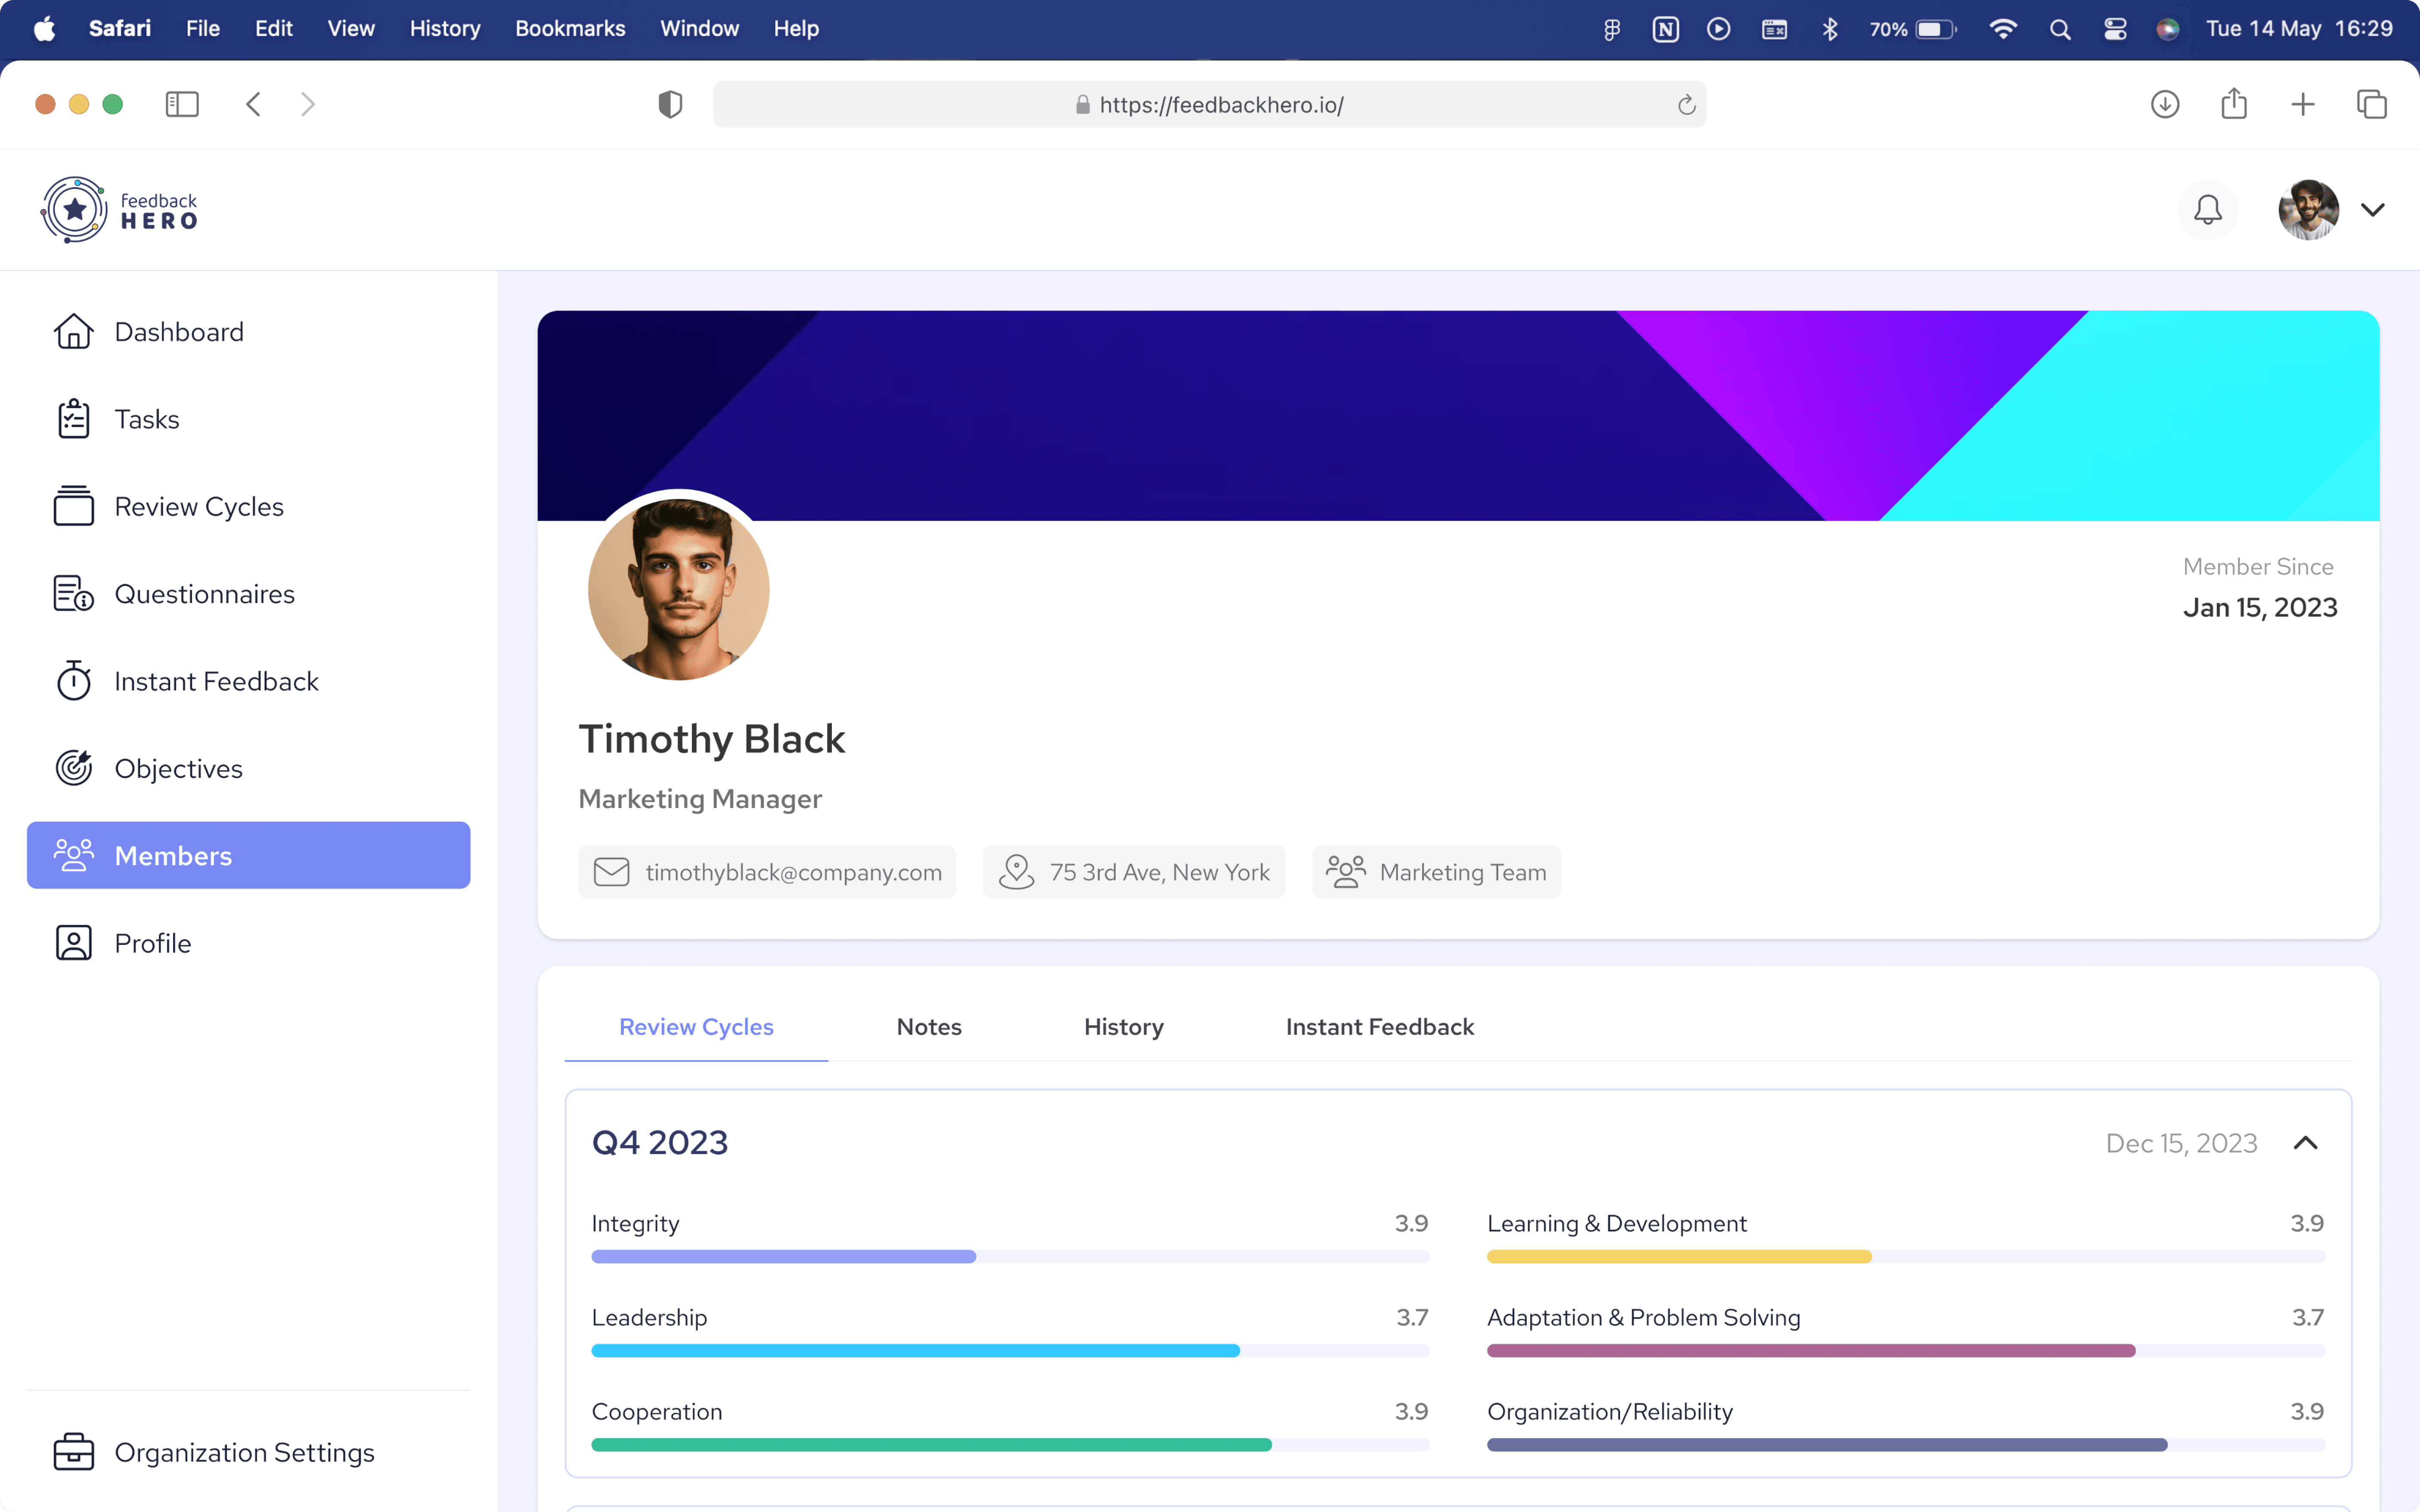The height and width of the screenshot is (1512, 2420).
Task: Click timothyblack@company.com email chip
Action: [x=767, y=872]
